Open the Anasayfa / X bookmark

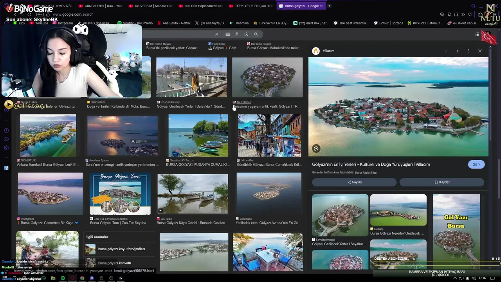[x=210, y=23]
